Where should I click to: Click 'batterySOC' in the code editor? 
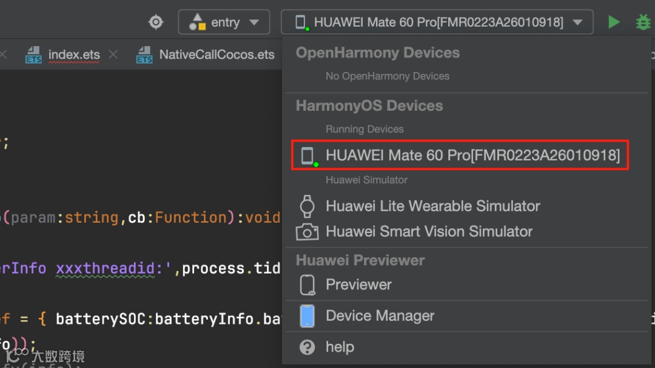[101, 319]
